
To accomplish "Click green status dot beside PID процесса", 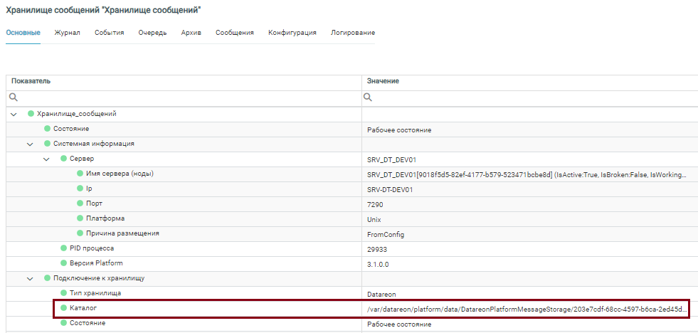I will click(63, 248).
